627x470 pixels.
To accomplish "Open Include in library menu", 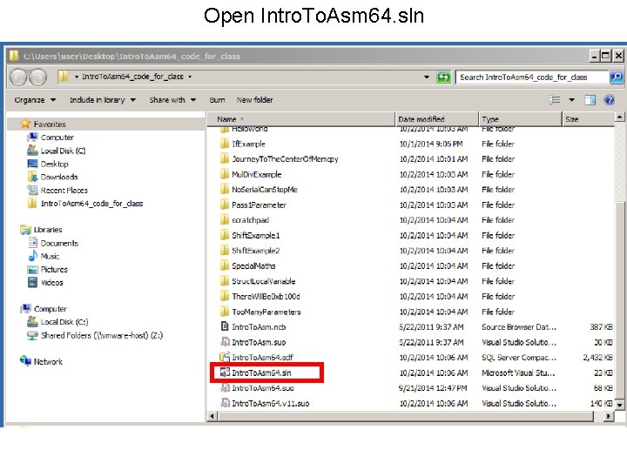I will [103, 100].
